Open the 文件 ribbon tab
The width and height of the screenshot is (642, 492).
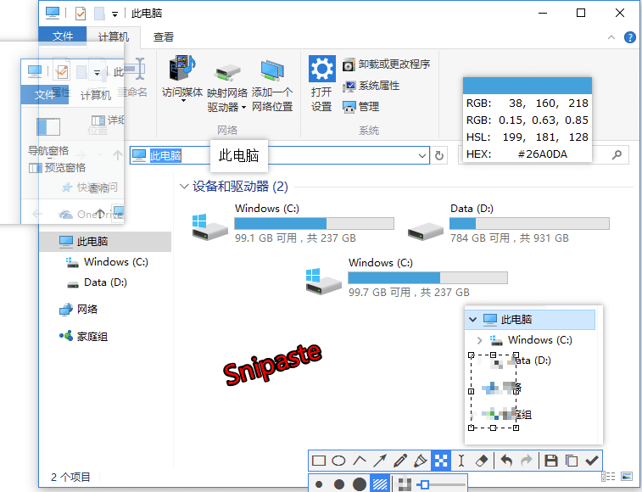tap(62, 36)
